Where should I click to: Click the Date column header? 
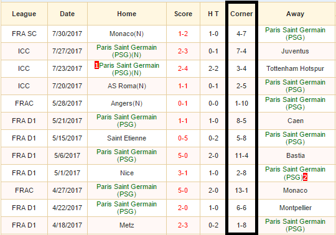click(x=67, y=14)
